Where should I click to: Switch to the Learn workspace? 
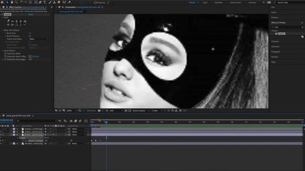(205, 2)
